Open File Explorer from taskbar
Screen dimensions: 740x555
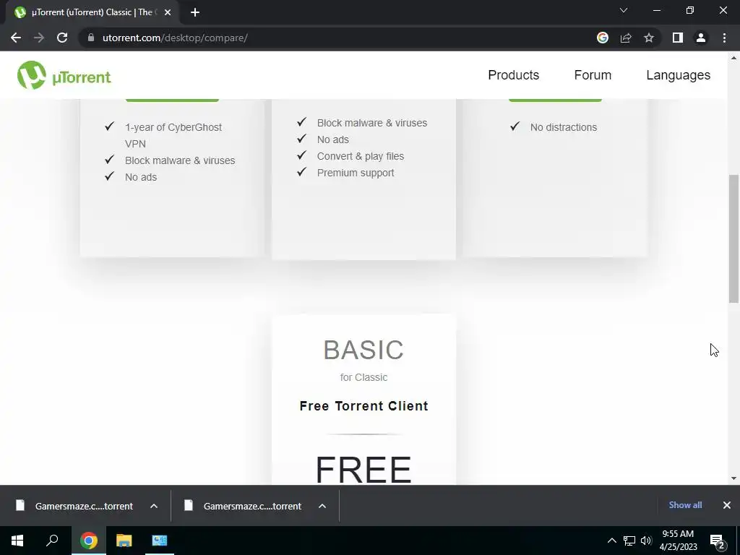(x=124, y=541)
